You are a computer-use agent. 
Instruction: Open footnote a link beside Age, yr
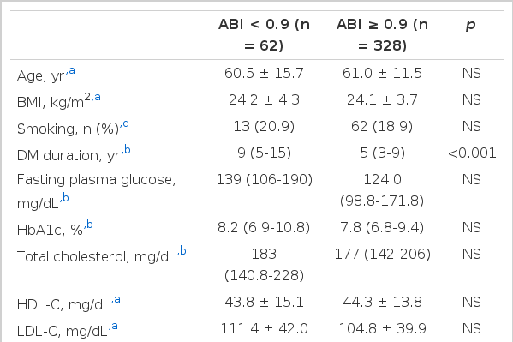click(72, 70)
